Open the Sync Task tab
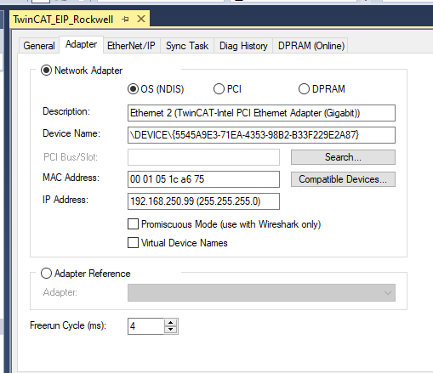The width and height of the screenshot is (433, 373). (187, 46)
